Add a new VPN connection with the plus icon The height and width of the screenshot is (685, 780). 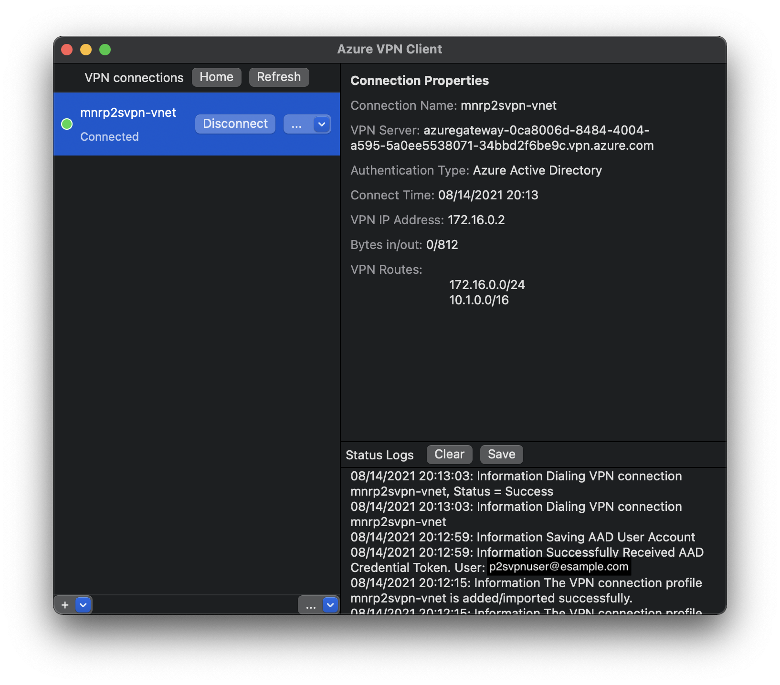(64, 605)
